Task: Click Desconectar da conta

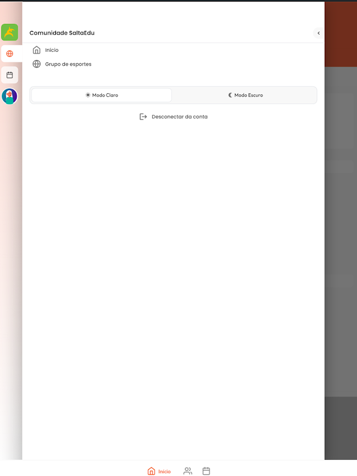Action: tap(180, 117)
